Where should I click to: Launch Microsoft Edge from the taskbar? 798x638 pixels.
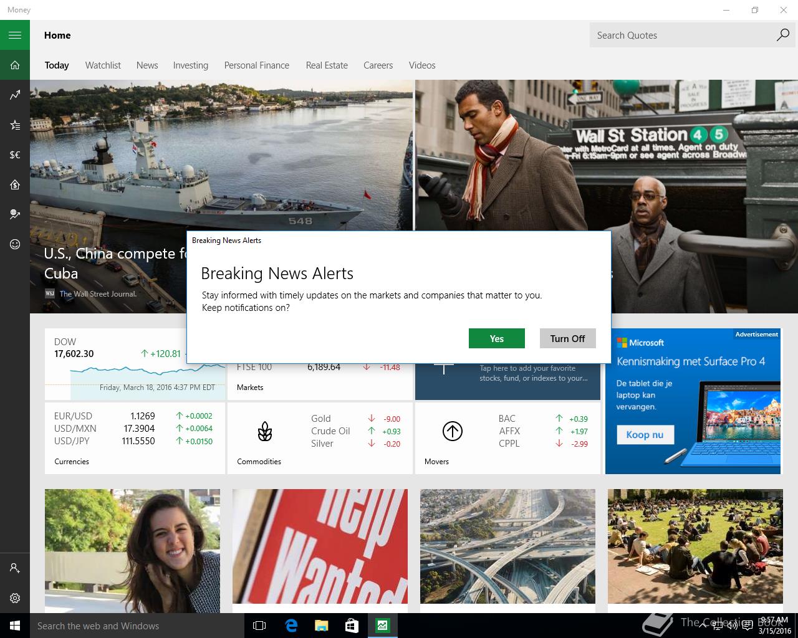point(291,626)
